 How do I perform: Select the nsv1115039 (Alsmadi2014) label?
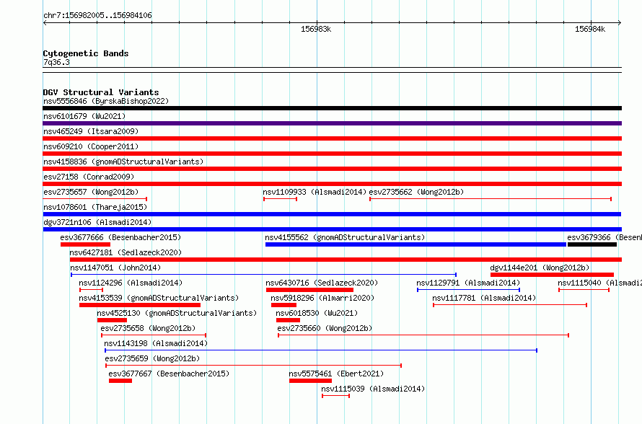tap(373, 389)
